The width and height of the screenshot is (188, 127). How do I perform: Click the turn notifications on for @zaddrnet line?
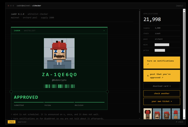[58, 118]
